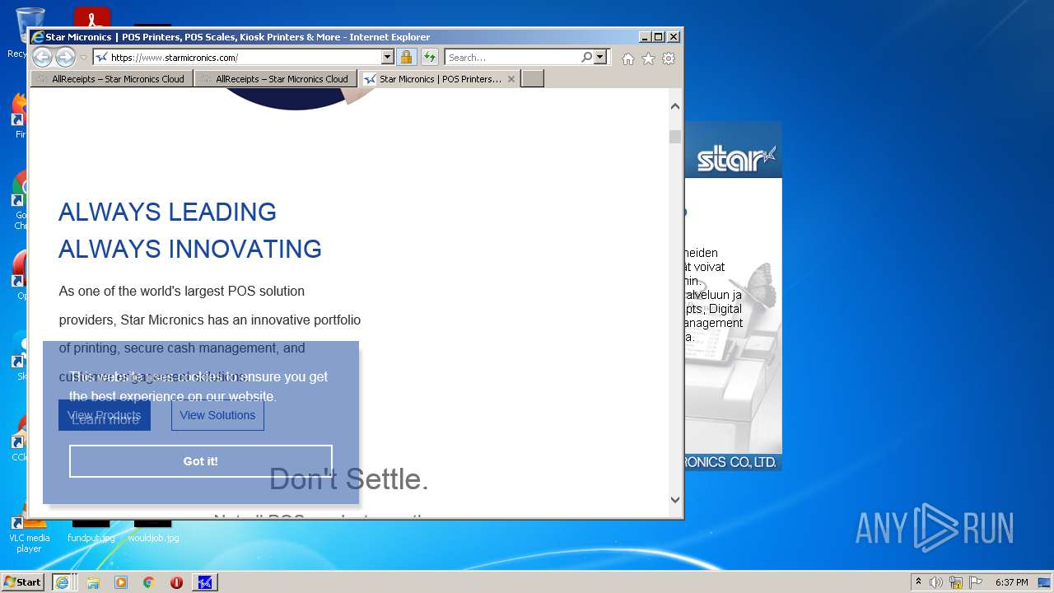Click the network tray icon
The height and width of the screenshot is (593, 1054).
click(x=956, y=582)
